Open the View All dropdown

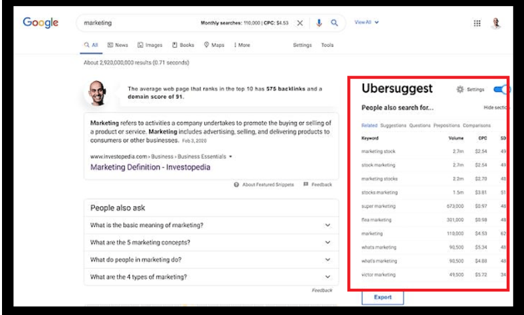367,22
